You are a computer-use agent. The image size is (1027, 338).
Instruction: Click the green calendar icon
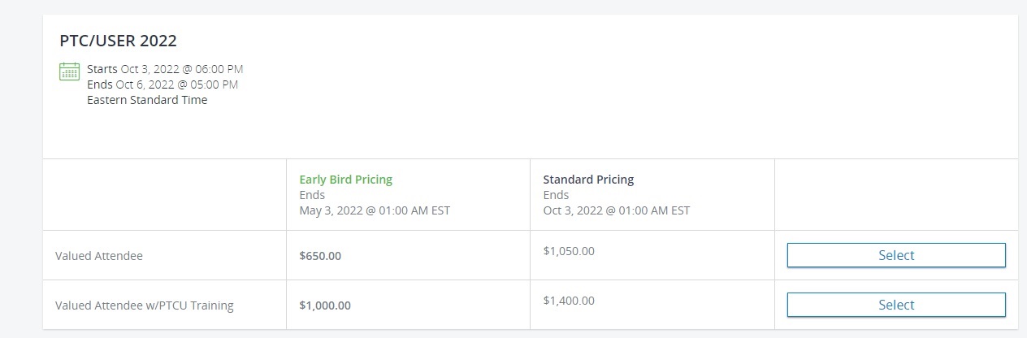click(69, 71)
